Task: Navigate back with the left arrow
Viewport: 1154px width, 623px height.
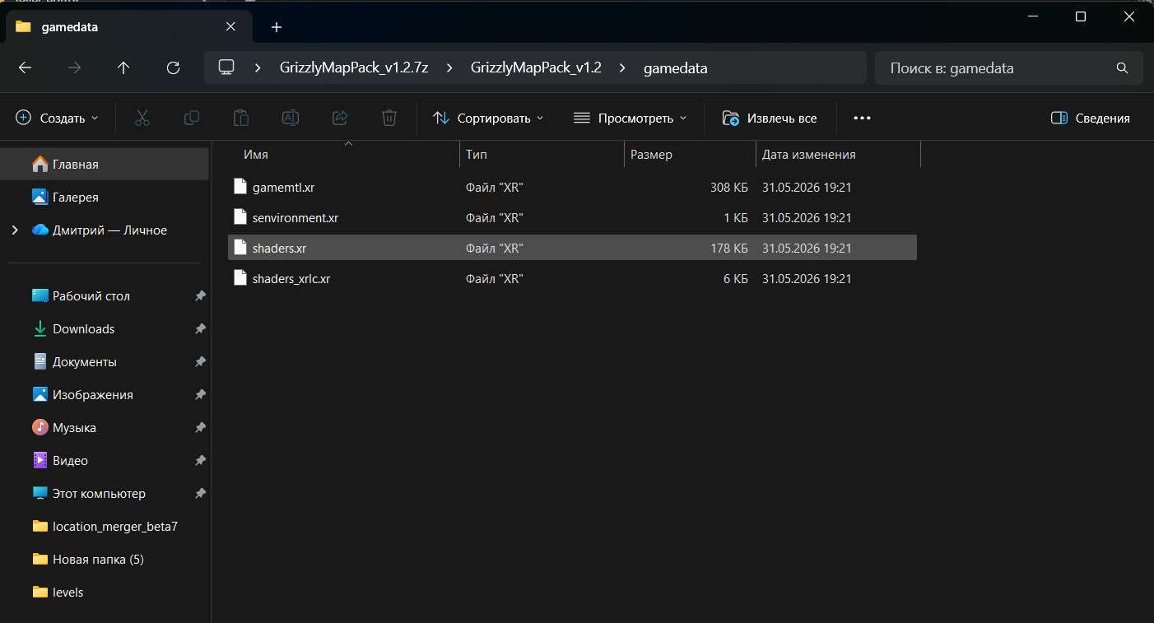Action: [x=25, y=68]
